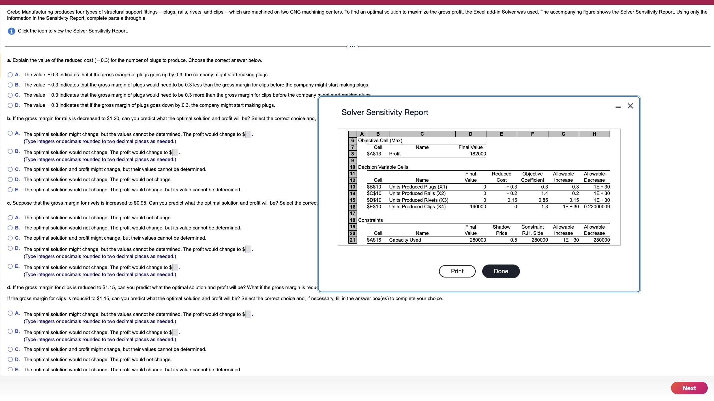This screenshot has width=714, height=401.
Task: Expand the collapsed question text ellipsis handle
Action: [x=352, y=47]
